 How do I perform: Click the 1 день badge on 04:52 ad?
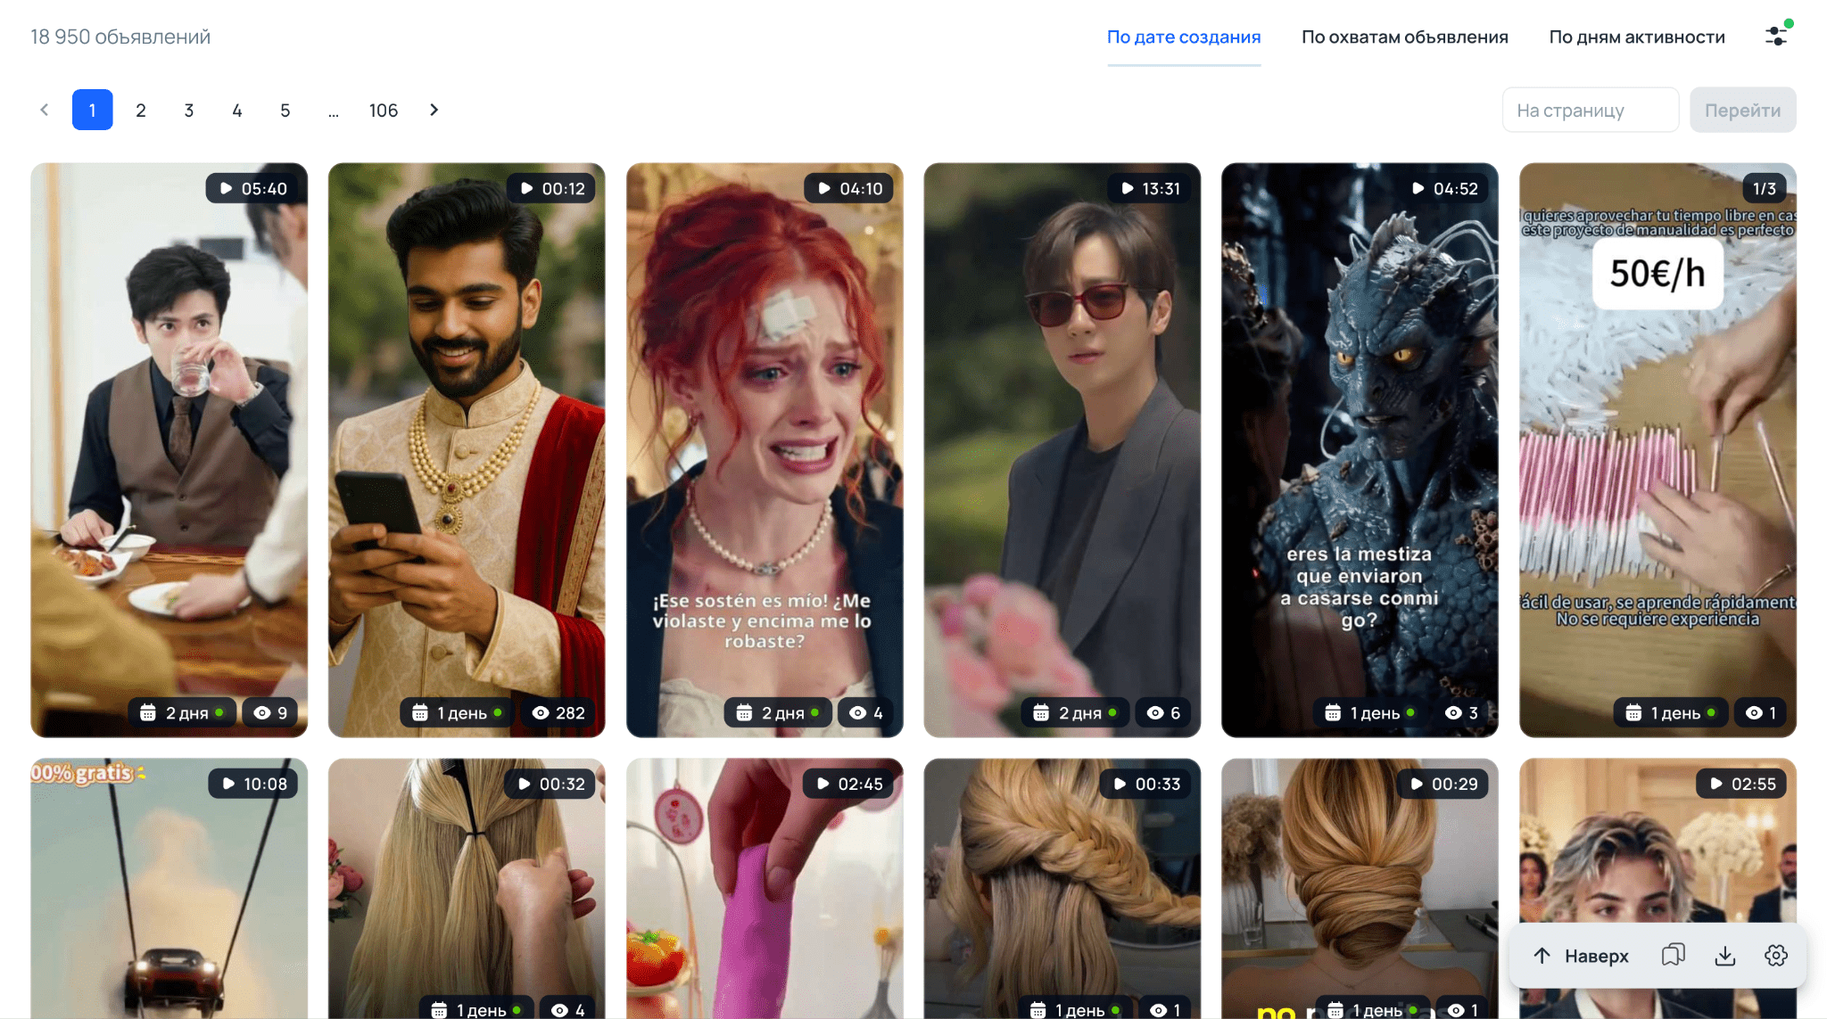coord(1370,712)
